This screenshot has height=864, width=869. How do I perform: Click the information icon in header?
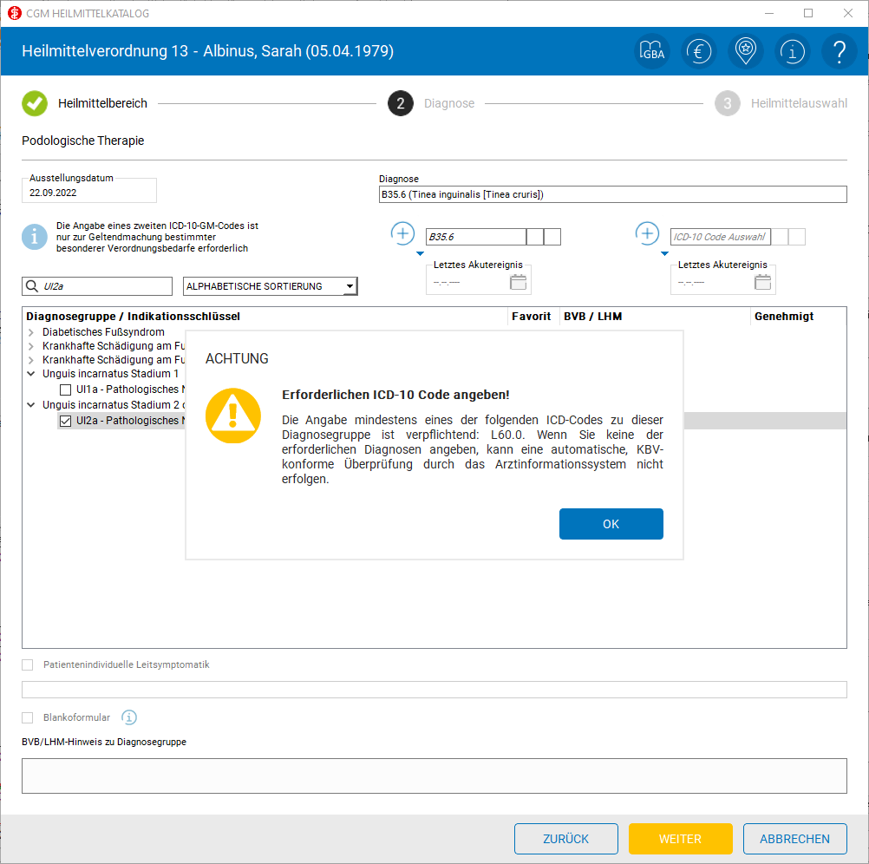point(792,51)
